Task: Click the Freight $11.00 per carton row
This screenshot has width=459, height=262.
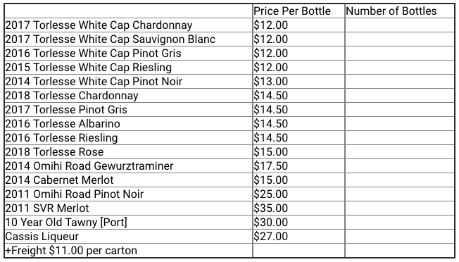Action: click(229, 251)
